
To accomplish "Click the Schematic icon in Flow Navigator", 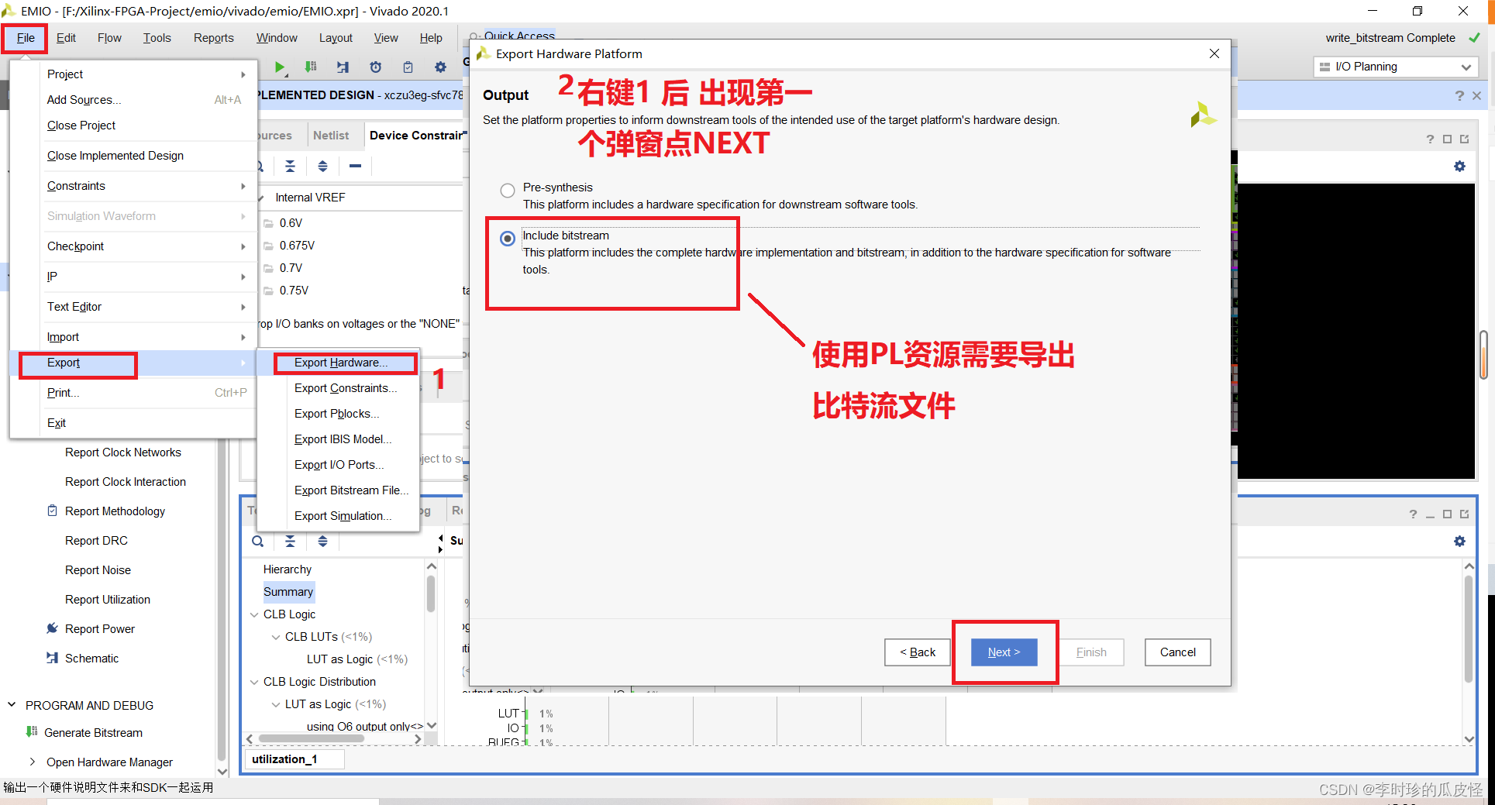I will coord(52,658).
